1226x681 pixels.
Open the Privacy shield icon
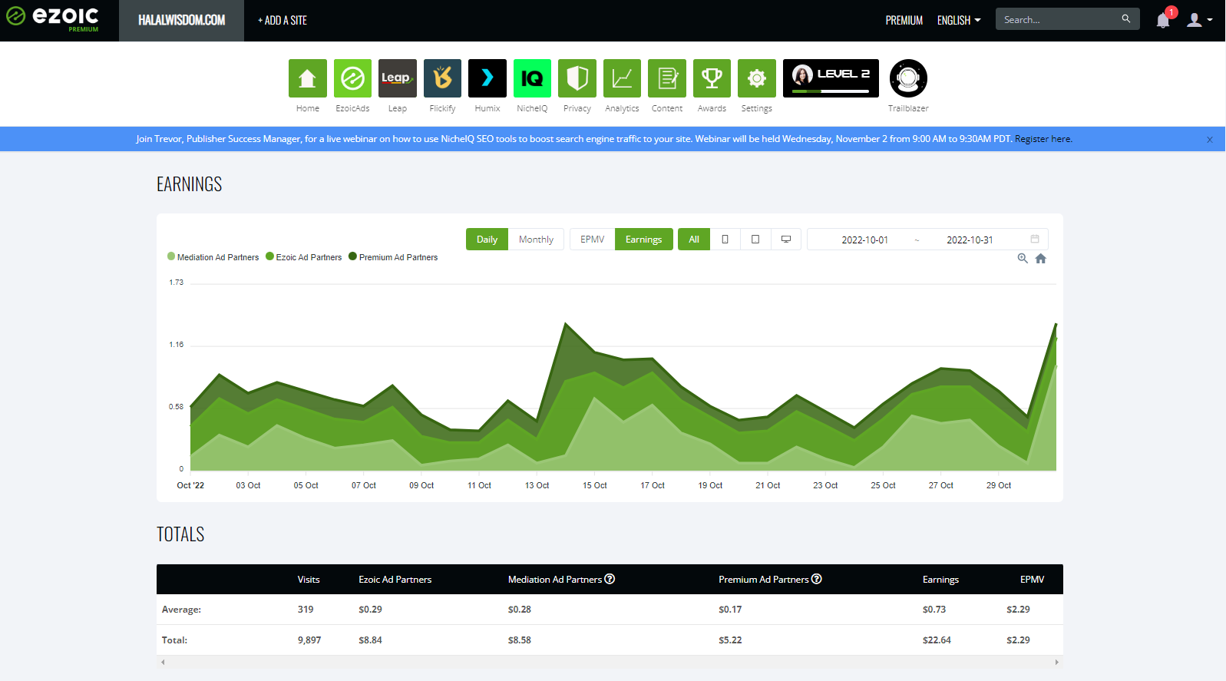tap(577, 78)
